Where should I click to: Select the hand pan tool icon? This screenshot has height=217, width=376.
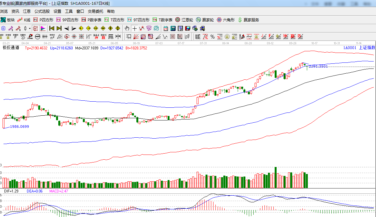pyautogui.click(x=127, y=28)
